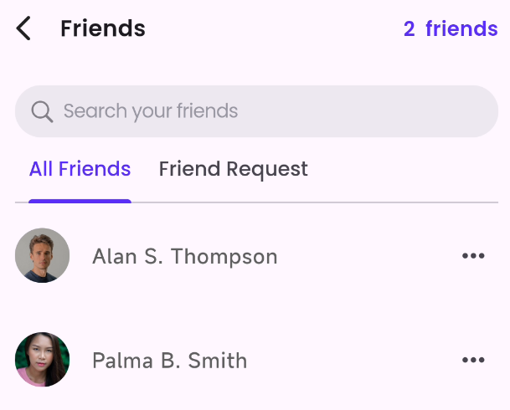The image size is (510, 410).
Task: Open the Friend Request tab
Action: point(233,169)
